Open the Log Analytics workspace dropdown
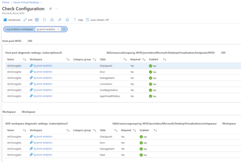 point(48,29)
